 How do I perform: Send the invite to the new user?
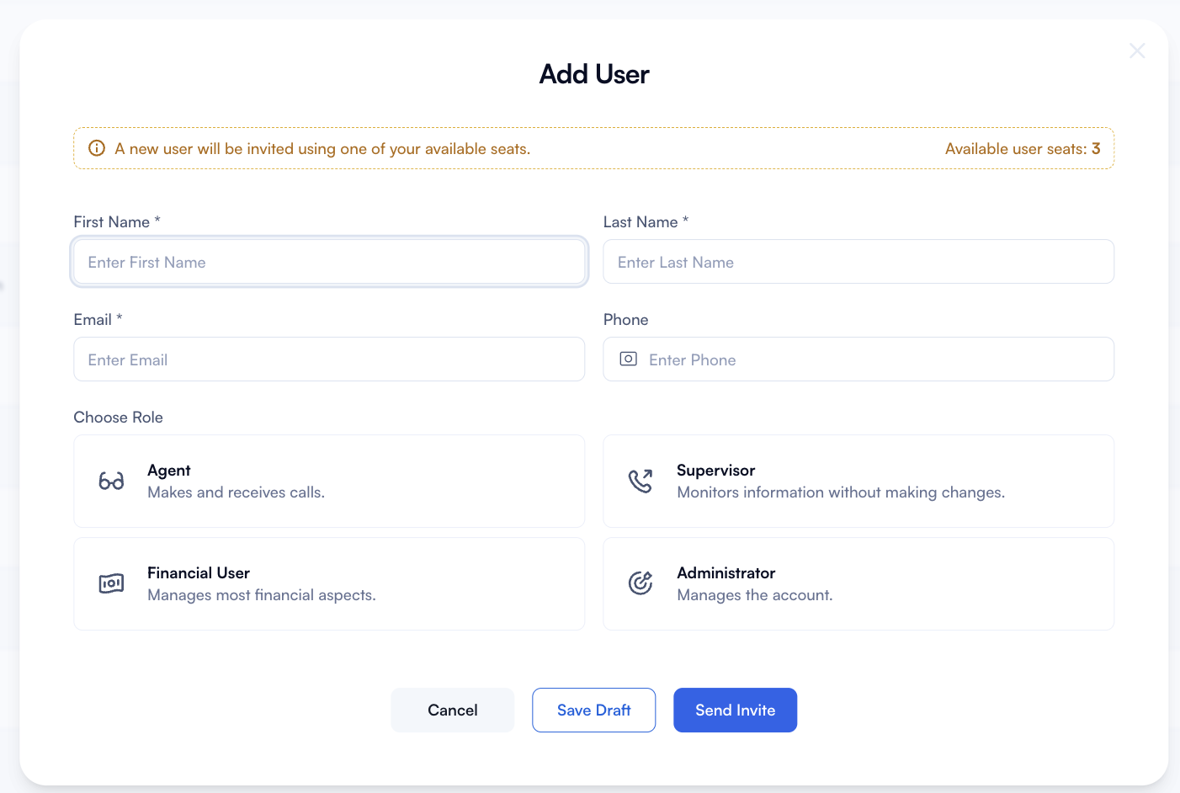735,710
